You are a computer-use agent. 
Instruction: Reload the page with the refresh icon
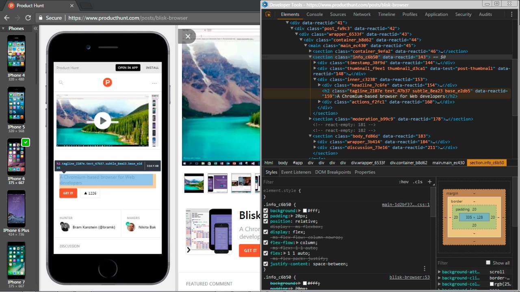coord(28,18)
